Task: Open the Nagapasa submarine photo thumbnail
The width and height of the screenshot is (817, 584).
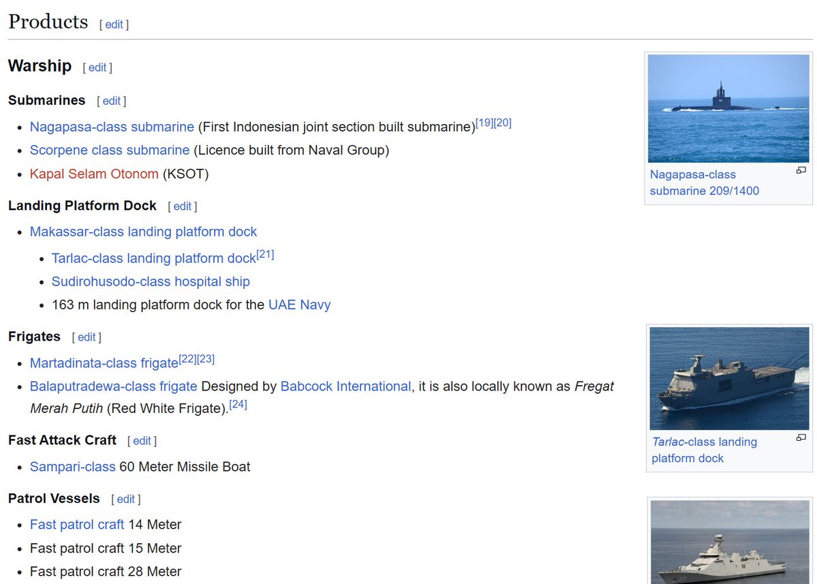Action: click(728, 108)
